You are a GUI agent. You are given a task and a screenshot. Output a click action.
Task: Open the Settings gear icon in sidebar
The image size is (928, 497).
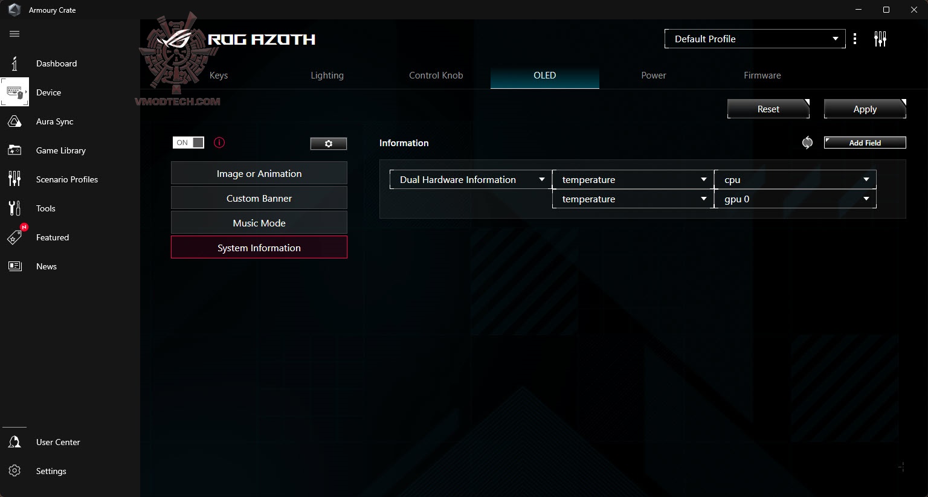(x=14, y=471)
